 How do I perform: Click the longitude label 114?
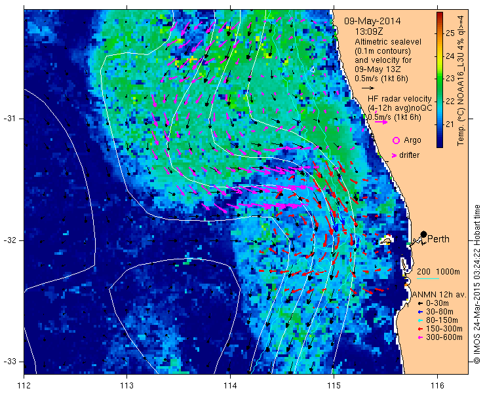click(230, 386)
